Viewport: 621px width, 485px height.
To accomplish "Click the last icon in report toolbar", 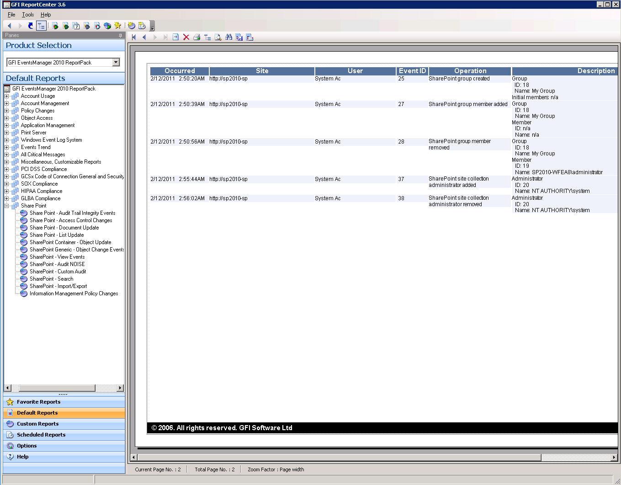I will [x=249, y=37].
